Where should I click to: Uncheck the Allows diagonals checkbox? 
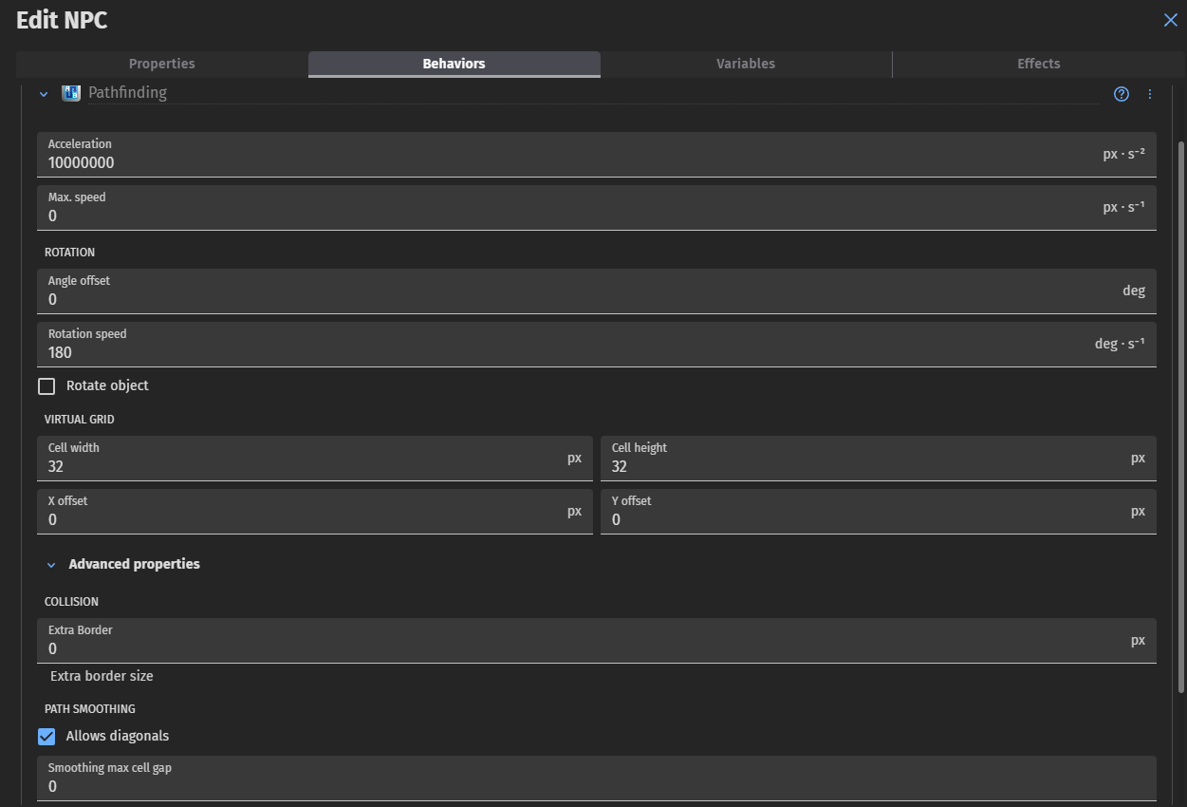click(x=46, y=737)
